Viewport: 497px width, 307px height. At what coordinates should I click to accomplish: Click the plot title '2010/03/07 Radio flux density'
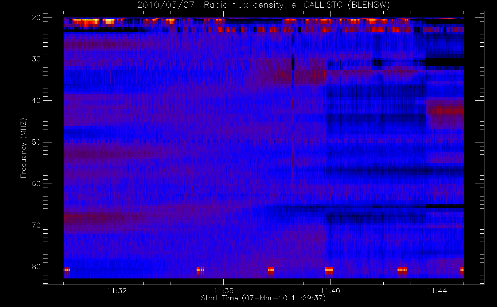pos(264,5)
